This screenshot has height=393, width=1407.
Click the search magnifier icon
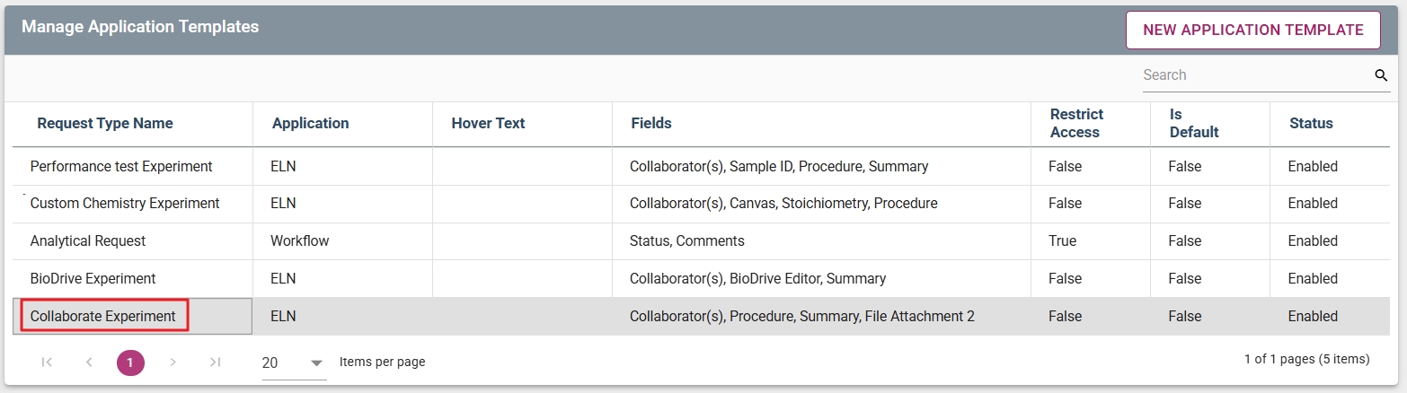pyautogui.click(x=1381, y=75)
